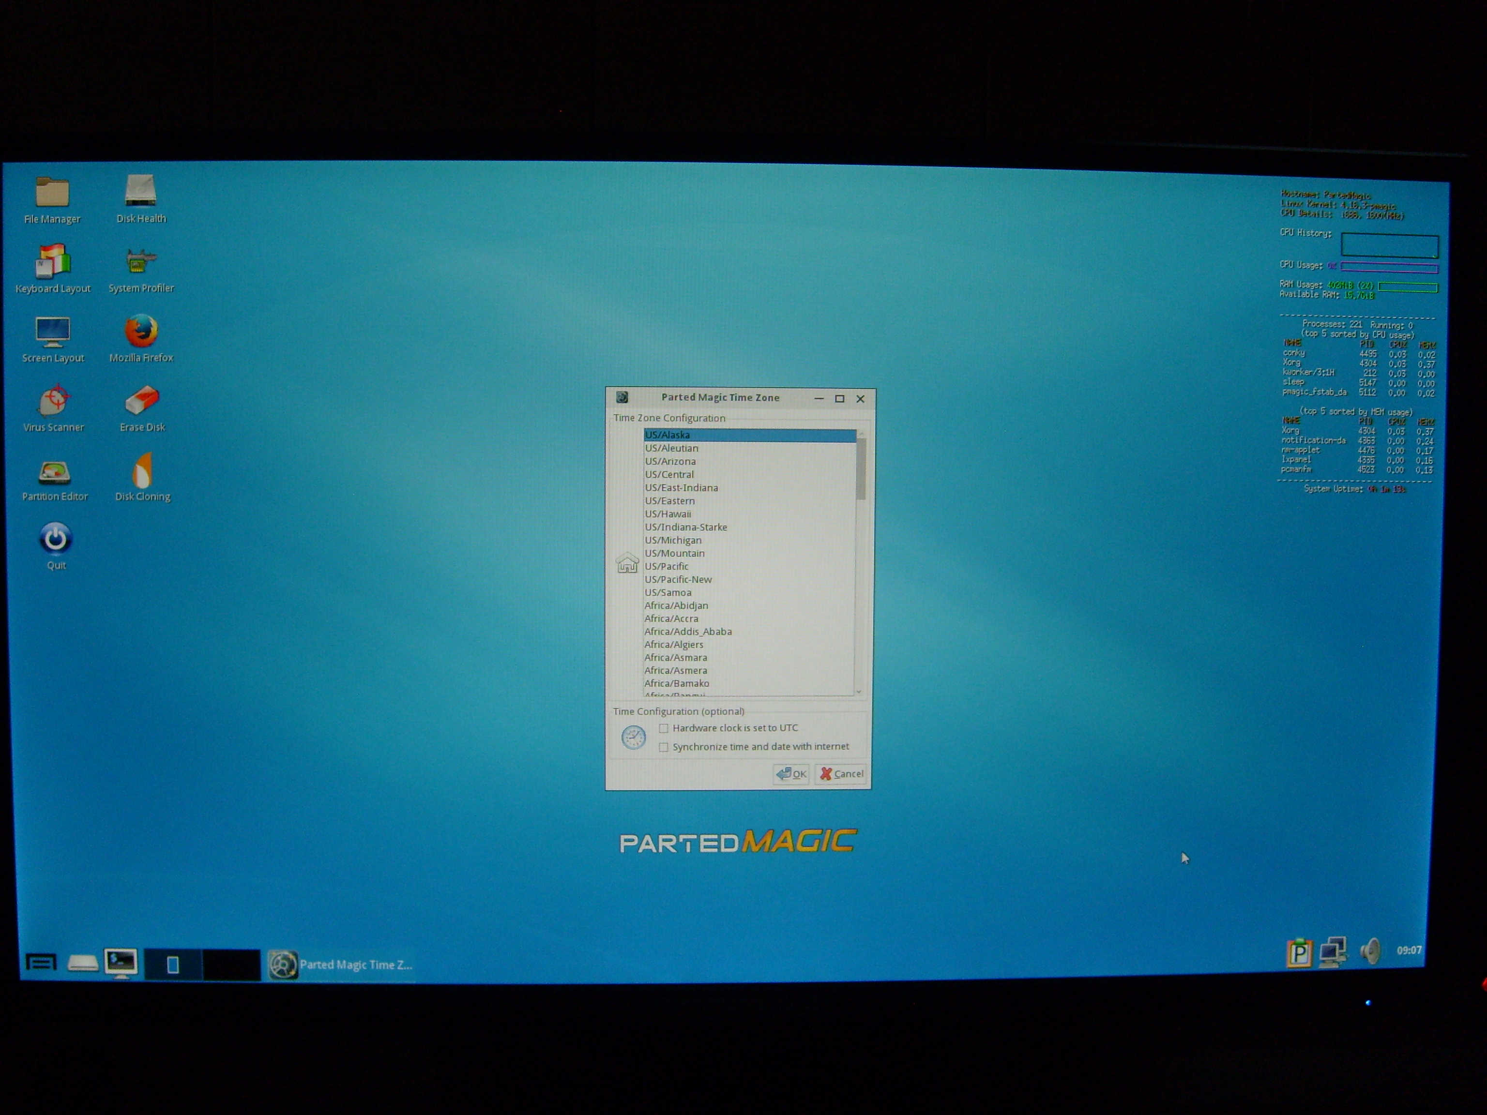Screen dimensions: 1487x1115
Task: Click the volume speaker tray icon
Action: 1370,951
